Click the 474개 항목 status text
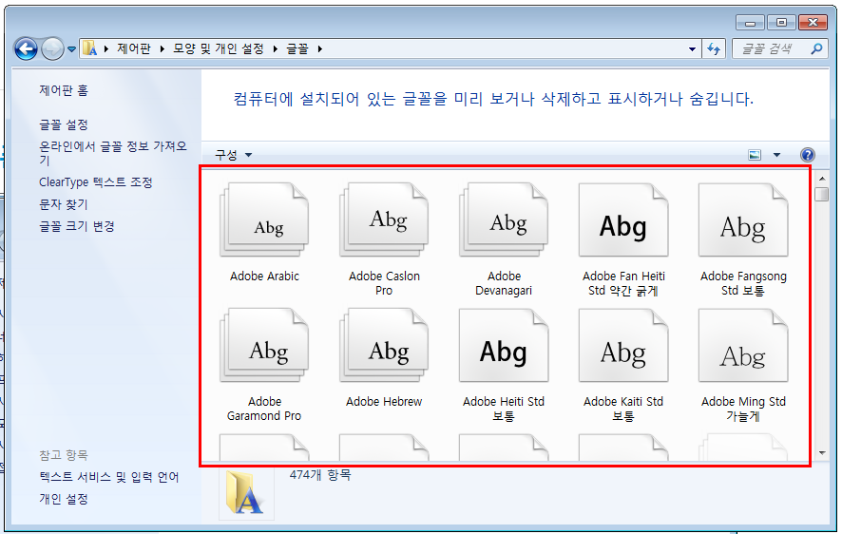The height and width of the screenshot is (534, 842). (x=320, y=475)
